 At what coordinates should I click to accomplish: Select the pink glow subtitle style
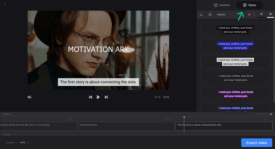pyautogui.click(x=236, y=94)
